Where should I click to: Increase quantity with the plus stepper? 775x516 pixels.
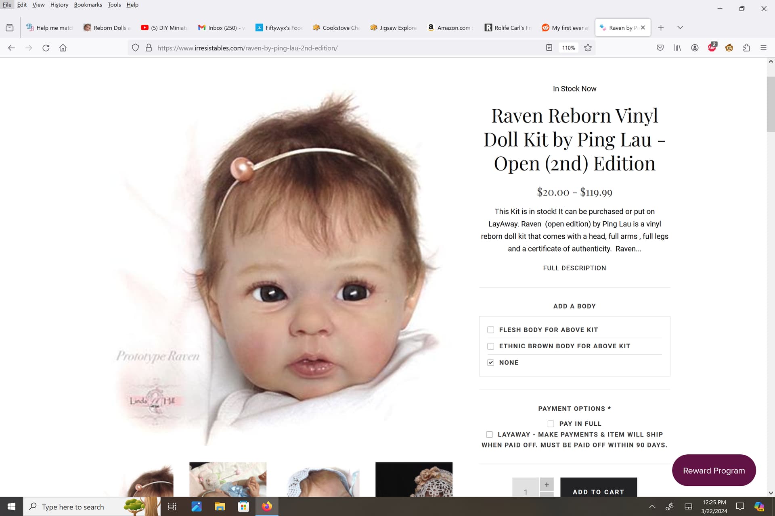pyautogui.click(x=547, y=485)
